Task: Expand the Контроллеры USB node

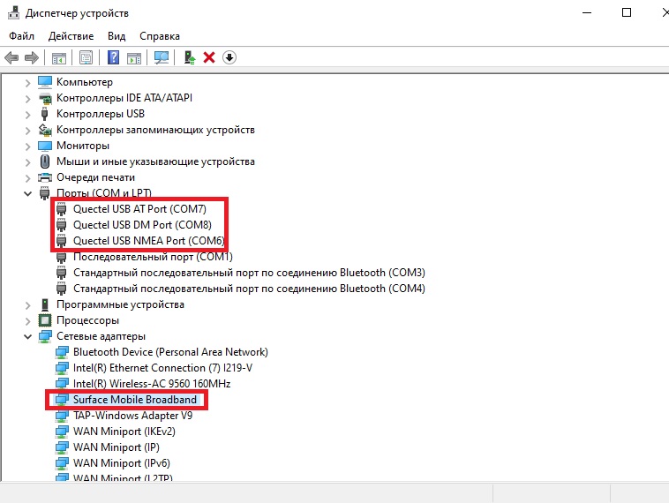Action: pyautogui.click(x=28, y=114)
